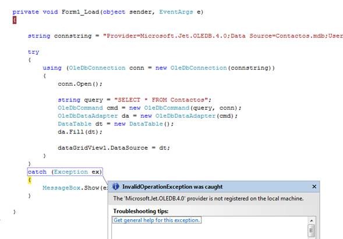Click the 'OleDbCommand cmd' declaration line
Image resolution: width=343 pixels, height=239 pixels.
150,108
